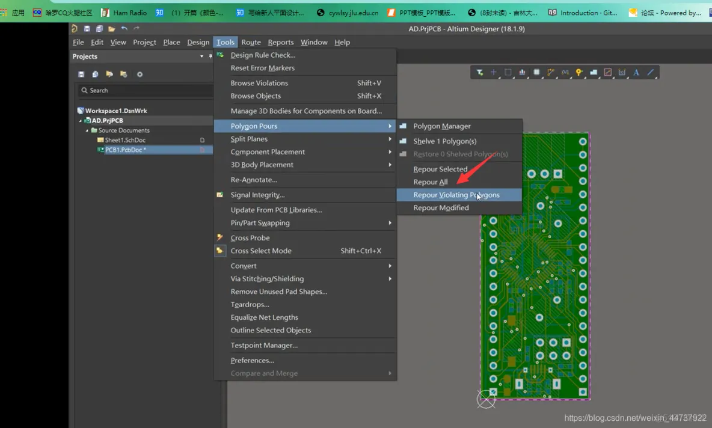Image resolution: width=712 pixels, height=428 pixels.
Task: Select the Interactive Routing tool
Action: tap(551, 72)
